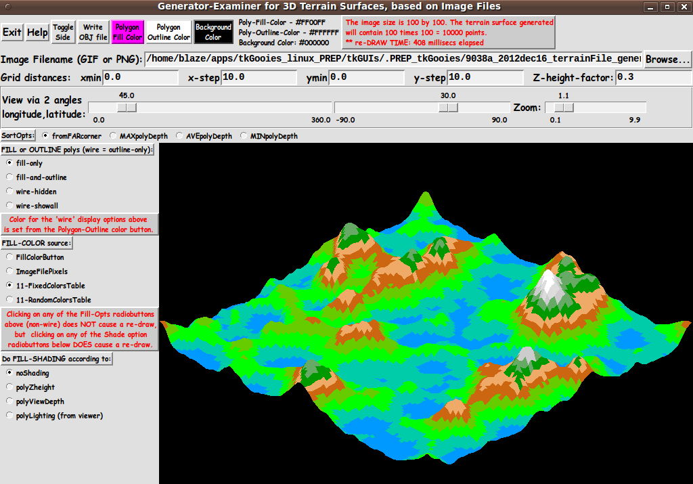The width and height of the screenshot is (693, 484).
Task: Click the latitude slider handle at 30.0
Action: click(x=448, y=108)
